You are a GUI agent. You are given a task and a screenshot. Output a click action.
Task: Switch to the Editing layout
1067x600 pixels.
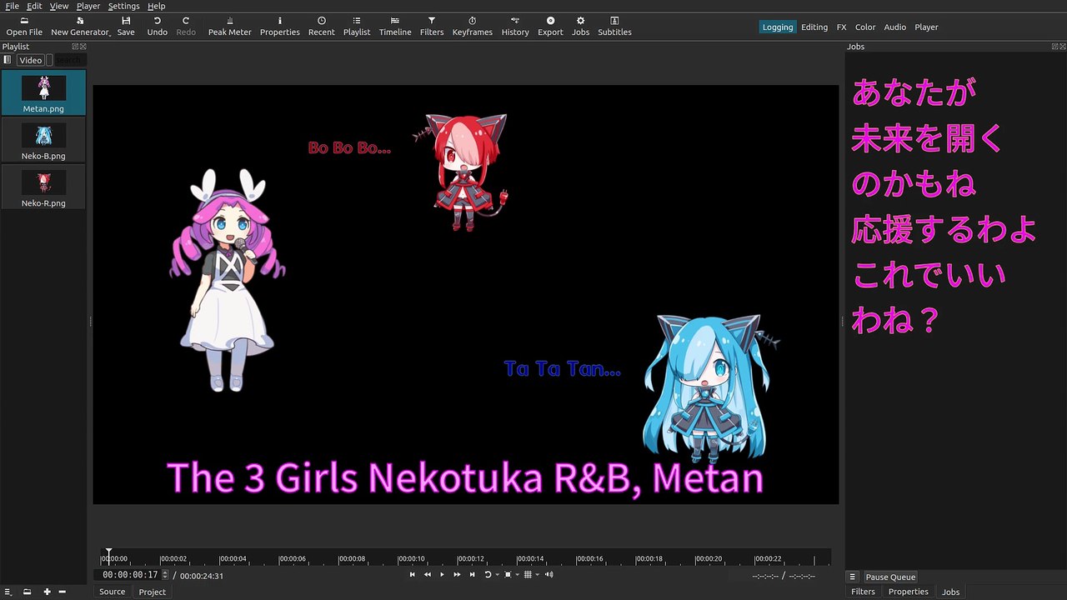click(x=814, y=27)
